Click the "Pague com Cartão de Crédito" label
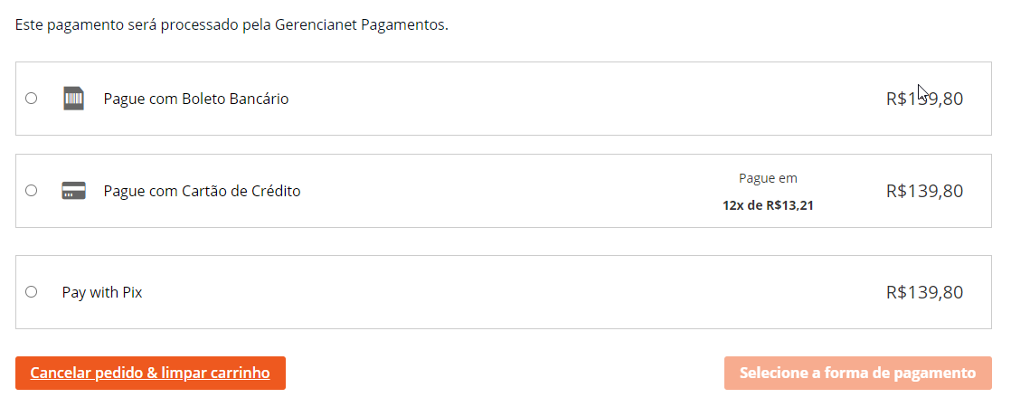1011x407 pixels. 202,191
